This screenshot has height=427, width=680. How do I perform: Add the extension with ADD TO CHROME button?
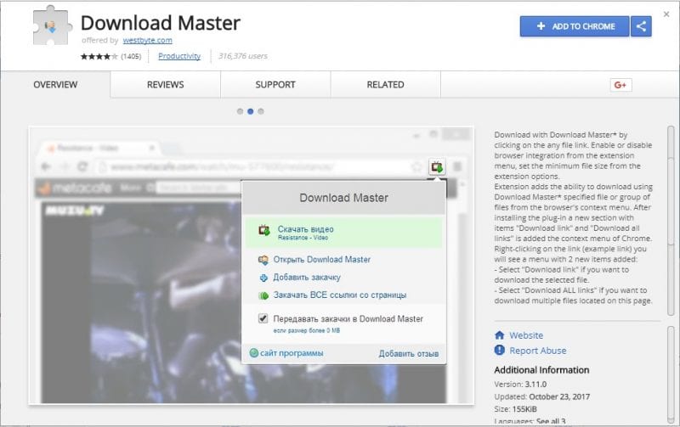point(575,26)
